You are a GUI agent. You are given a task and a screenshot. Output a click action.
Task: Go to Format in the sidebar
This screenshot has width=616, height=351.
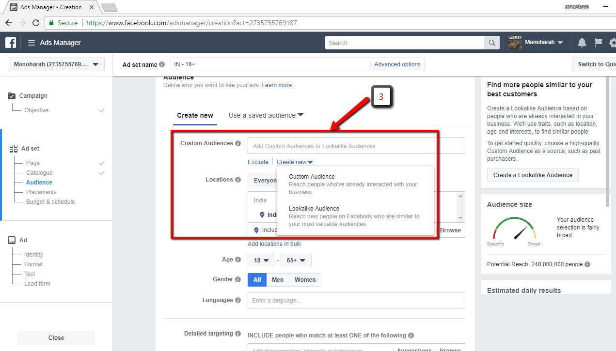pos(33,264)
